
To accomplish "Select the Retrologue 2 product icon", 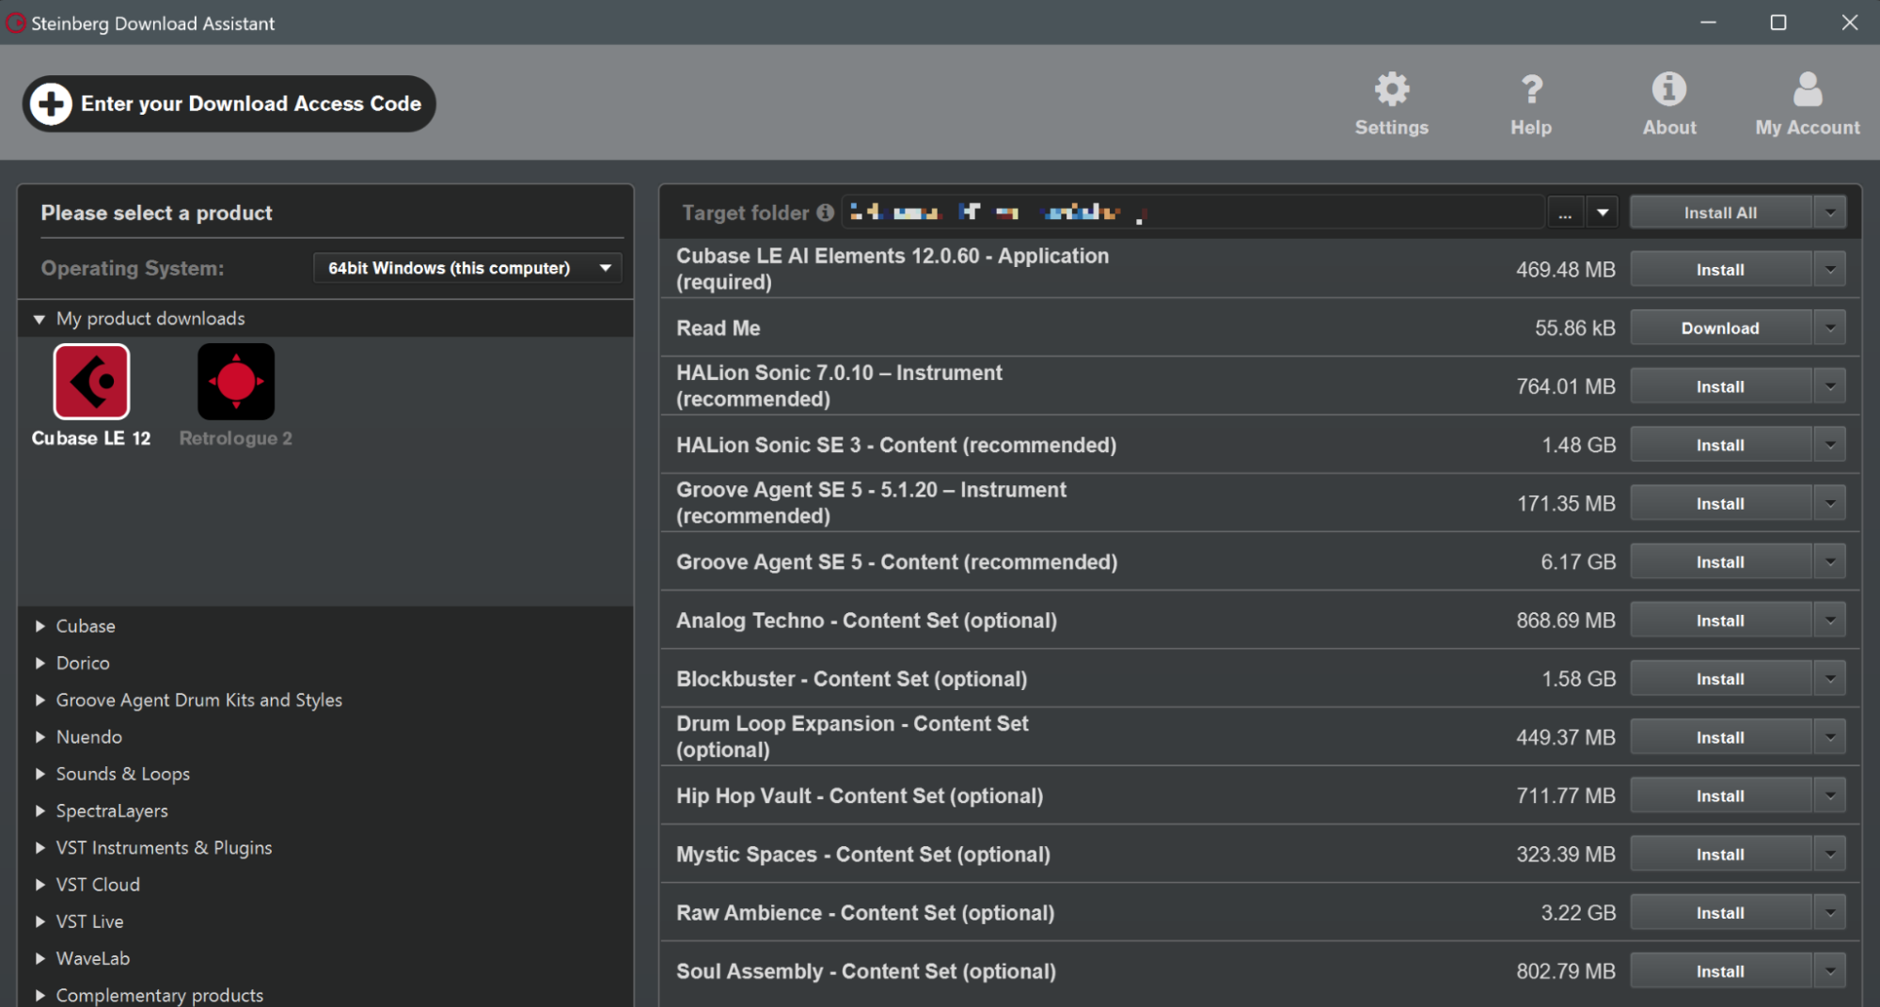I will click(x=236, y=382).
